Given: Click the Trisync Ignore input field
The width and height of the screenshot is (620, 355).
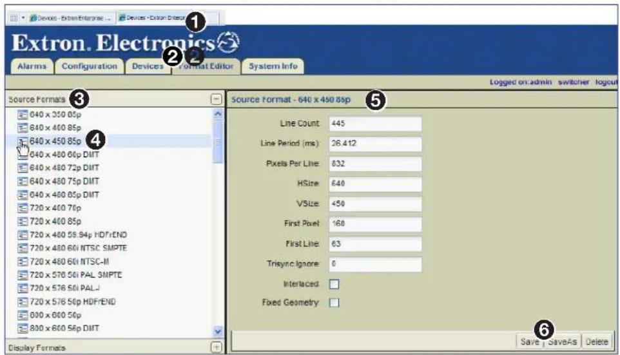Looking at the screenshot, I should tap(375, 264).
